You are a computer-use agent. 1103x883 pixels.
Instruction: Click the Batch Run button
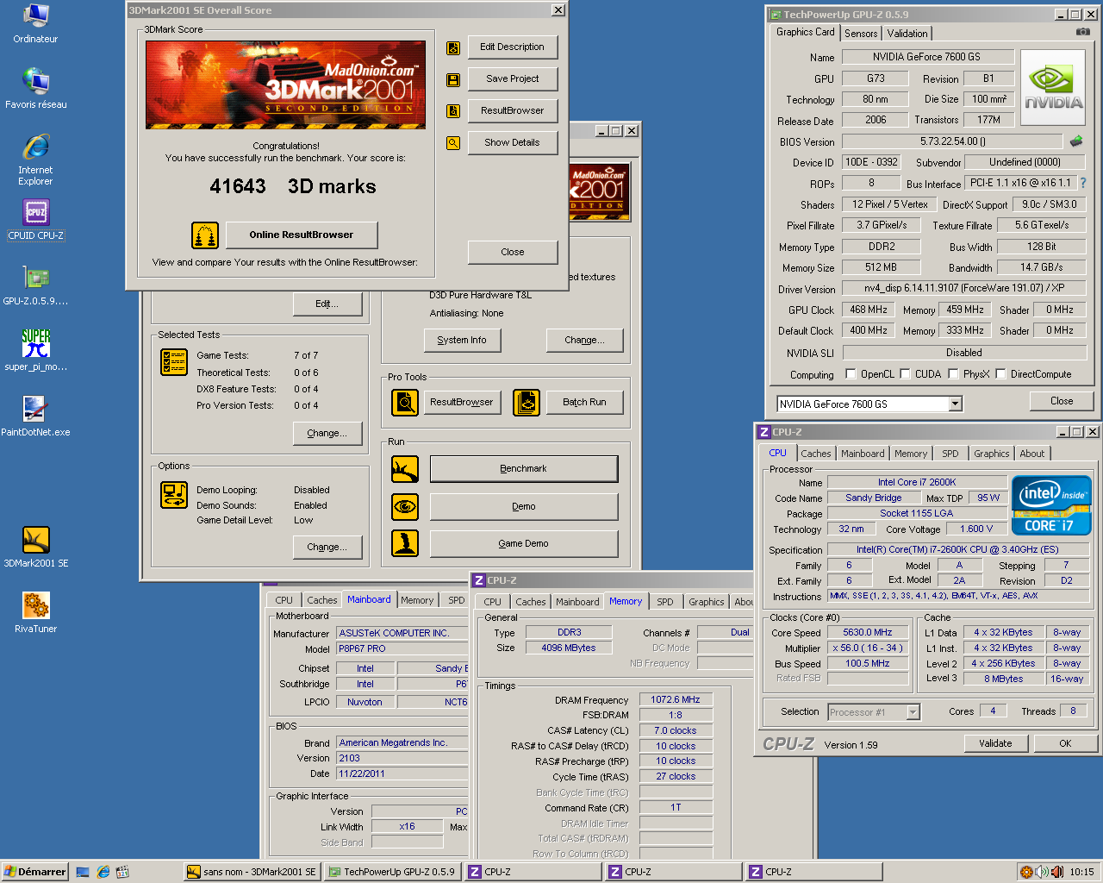(584, 402)
